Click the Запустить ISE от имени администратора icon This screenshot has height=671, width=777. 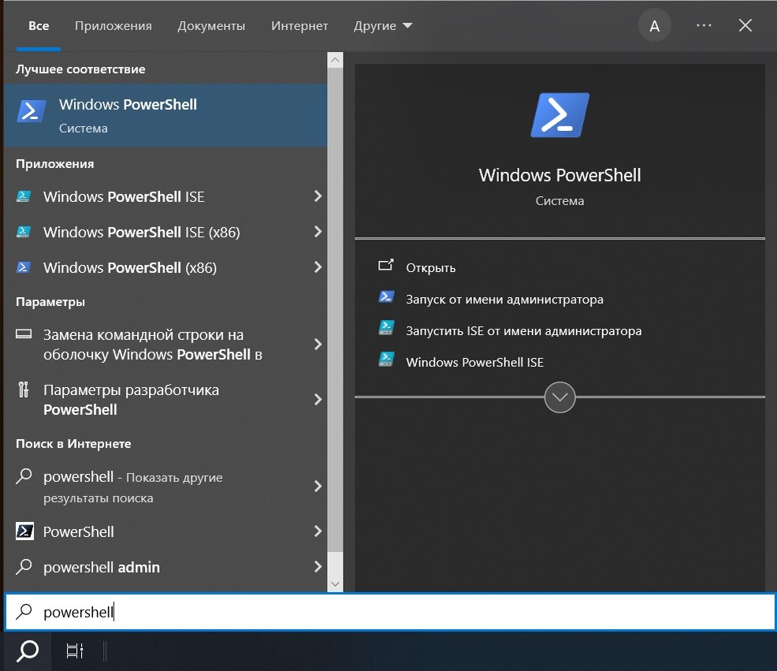(386, 328)
